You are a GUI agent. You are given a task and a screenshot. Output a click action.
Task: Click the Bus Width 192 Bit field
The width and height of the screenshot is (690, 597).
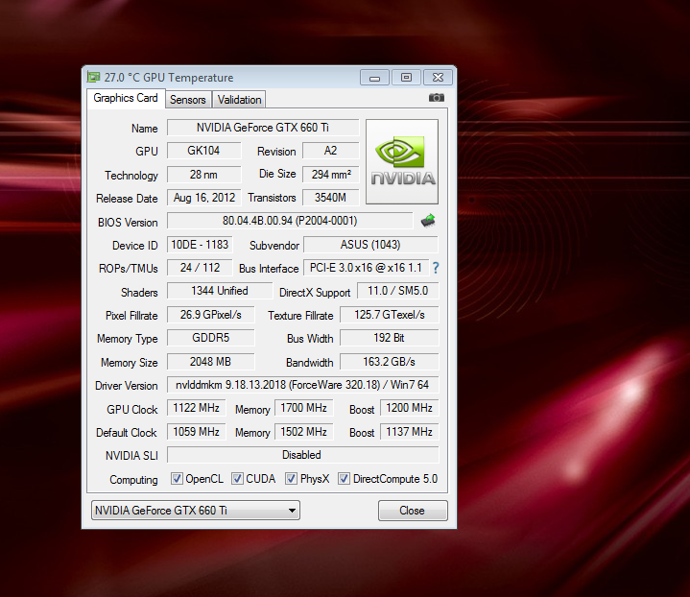[x=390, y=338]
